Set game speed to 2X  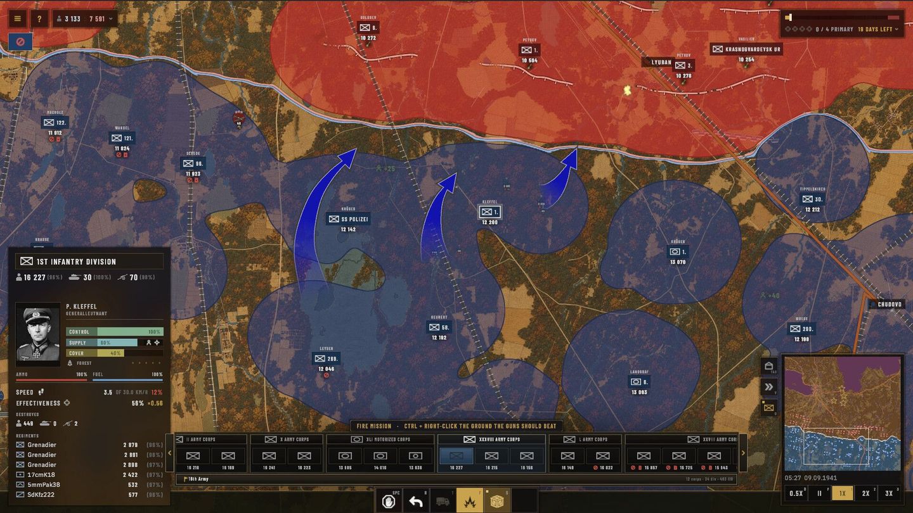click(x=865, y=493)
